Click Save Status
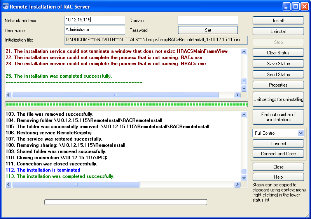This screenshot has height=219, width=311. (278, 64)
